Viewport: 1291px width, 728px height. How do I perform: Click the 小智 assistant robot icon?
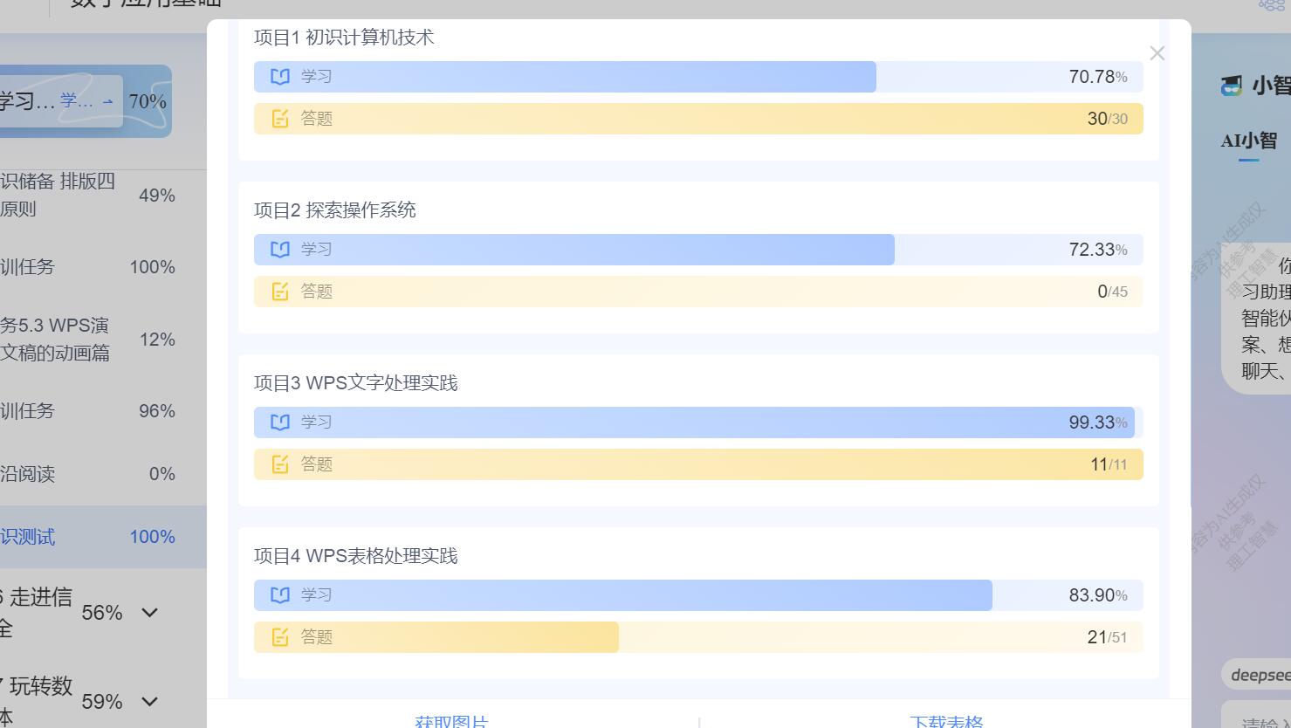pyautogui.click(x=1232, y=86)
